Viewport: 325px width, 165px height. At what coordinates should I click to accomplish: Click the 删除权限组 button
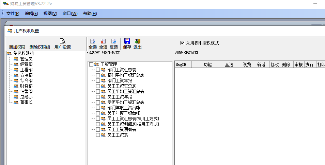point(40,47)
